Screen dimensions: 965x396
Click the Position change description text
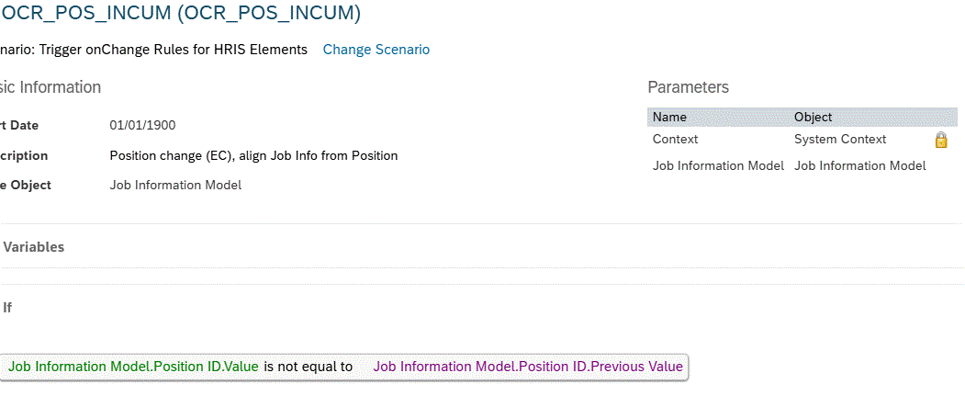253,156
